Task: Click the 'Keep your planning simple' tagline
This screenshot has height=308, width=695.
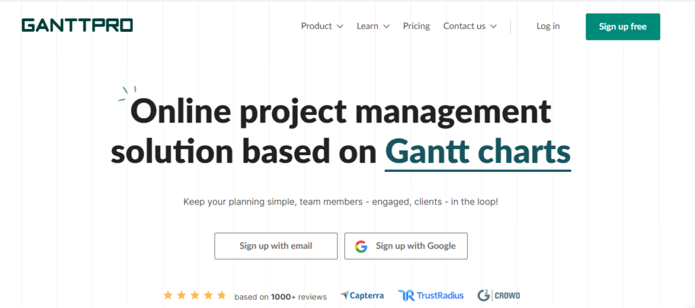Action: coord(341,202)
